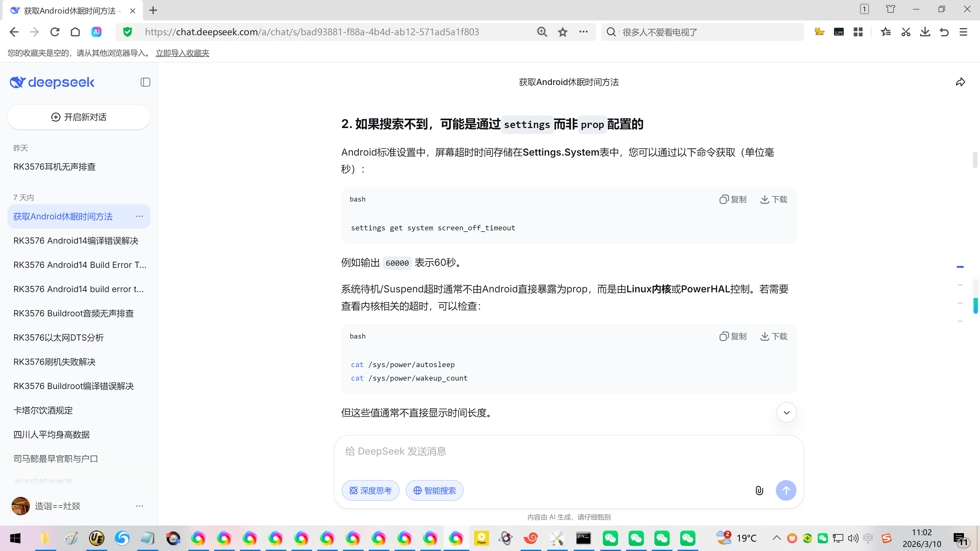The height and width of the screenshot is (551, 980).
Task: Click the attachment paperclip icon
Action: pos(759,491)
